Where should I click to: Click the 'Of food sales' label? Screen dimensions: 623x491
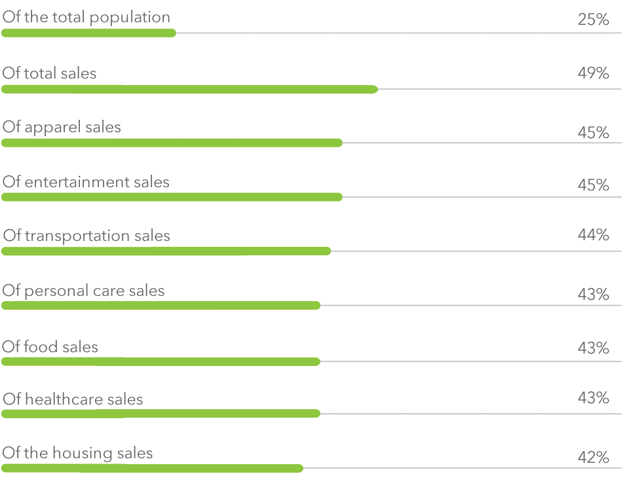pos(50,346)
